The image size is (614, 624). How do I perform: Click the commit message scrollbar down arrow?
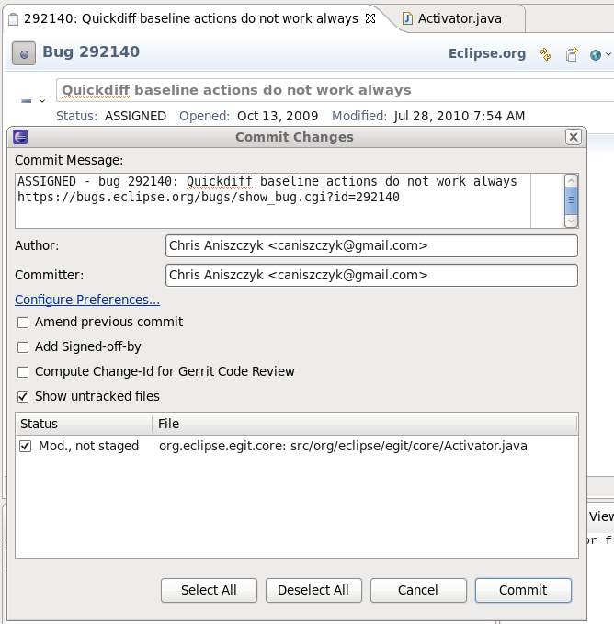point(571,221)
